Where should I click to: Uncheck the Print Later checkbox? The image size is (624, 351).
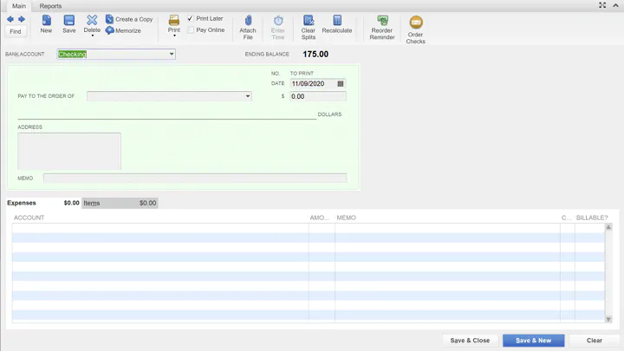(191, 18)
